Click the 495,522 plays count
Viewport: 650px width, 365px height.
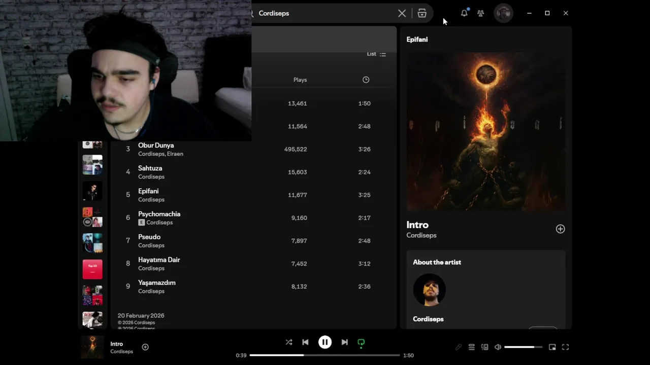pyautogui.click(x=296, y=149)
